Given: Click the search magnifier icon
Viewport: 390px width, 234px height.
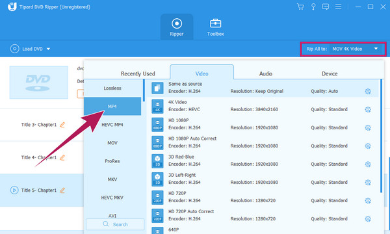Looking at the screenshot, I should (x=106, y=224).
